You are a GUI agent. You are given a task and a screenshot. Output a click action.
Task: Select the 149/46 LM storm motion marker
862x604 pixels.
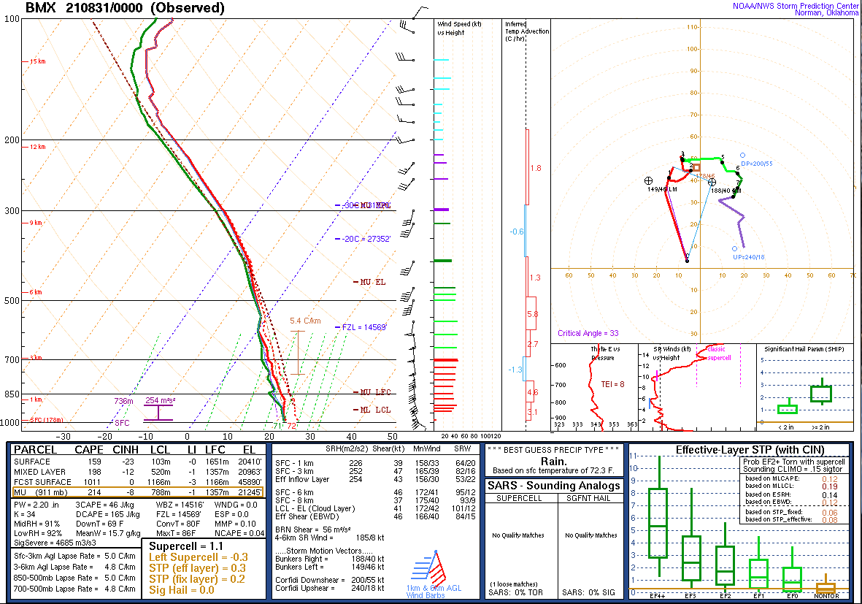pos(648,180)
